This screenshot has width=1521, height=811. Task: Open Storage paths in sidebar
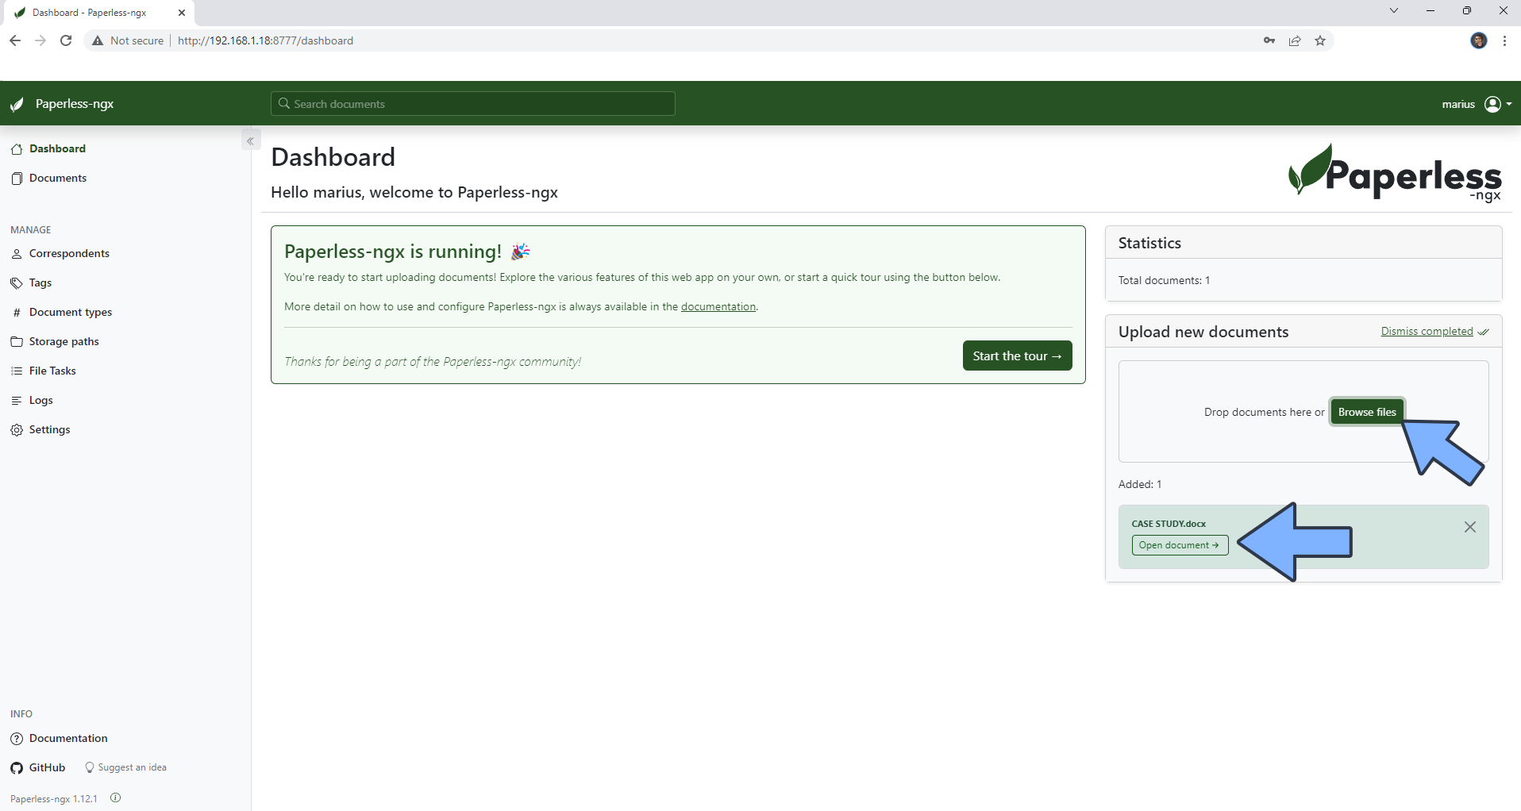click(55, 341)
